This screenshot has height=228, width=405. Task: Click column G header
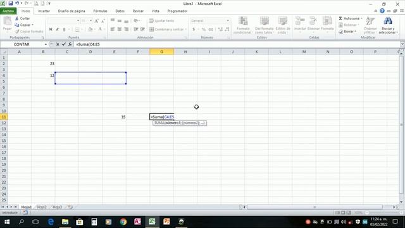click(x=162, y=52)
